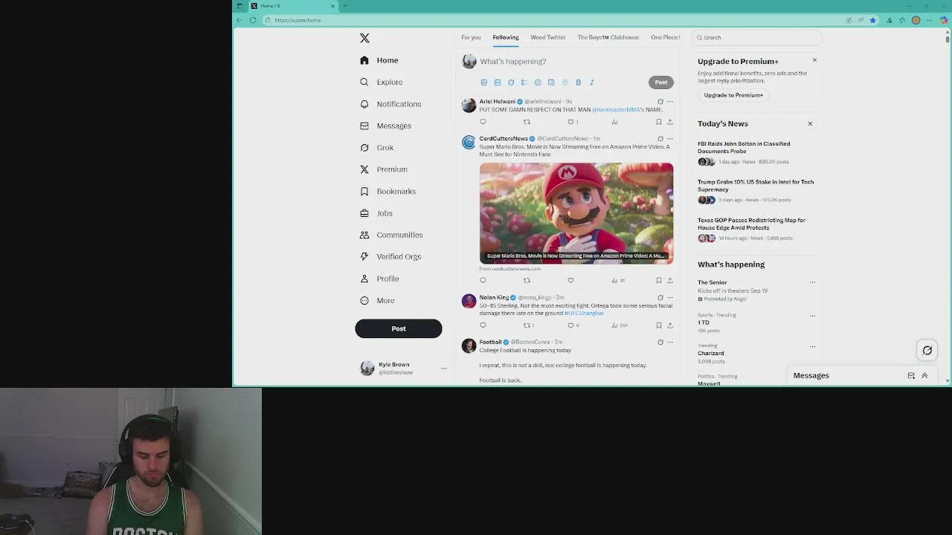Click the Upgrade to Premium+ button
The width and height of the screenshot is (952, 535).
pyautogui.click(x=733, y=95)
